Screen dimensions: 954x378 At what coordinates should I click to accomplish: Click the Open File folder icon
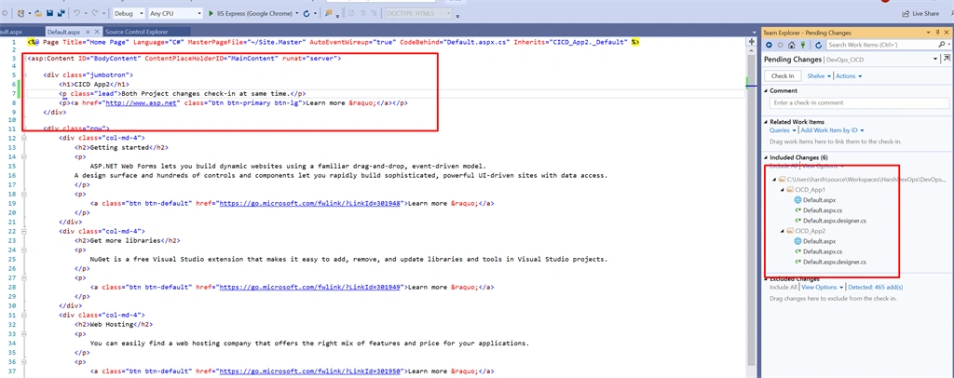point(37,13)
